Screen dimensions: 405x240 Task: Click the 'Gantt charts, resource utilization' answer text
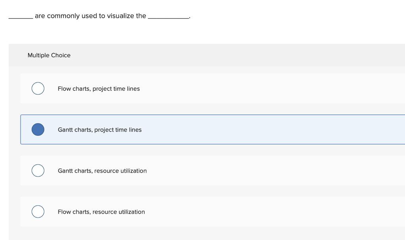tap(102, 171)
